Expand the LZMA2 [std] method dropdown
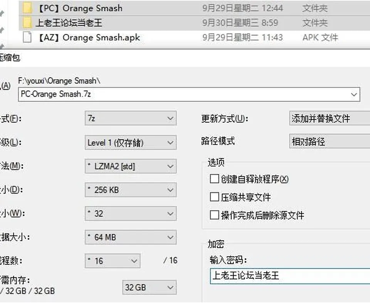The height and width of the screenshot is (303, 370). (131, 166)
